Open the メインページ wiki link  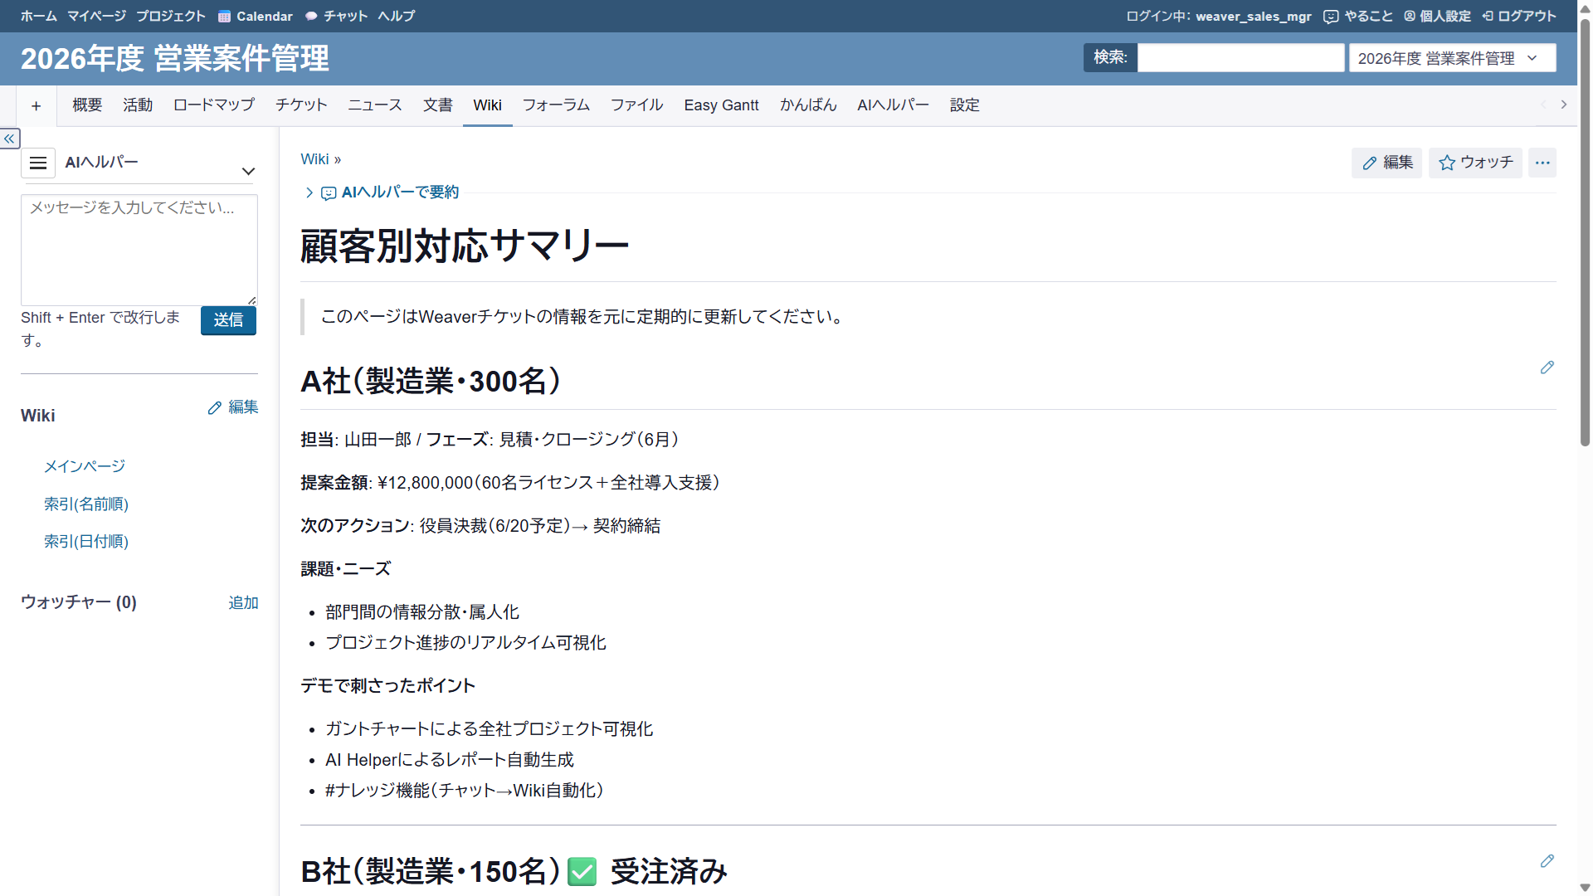click(x=85, y=466)
